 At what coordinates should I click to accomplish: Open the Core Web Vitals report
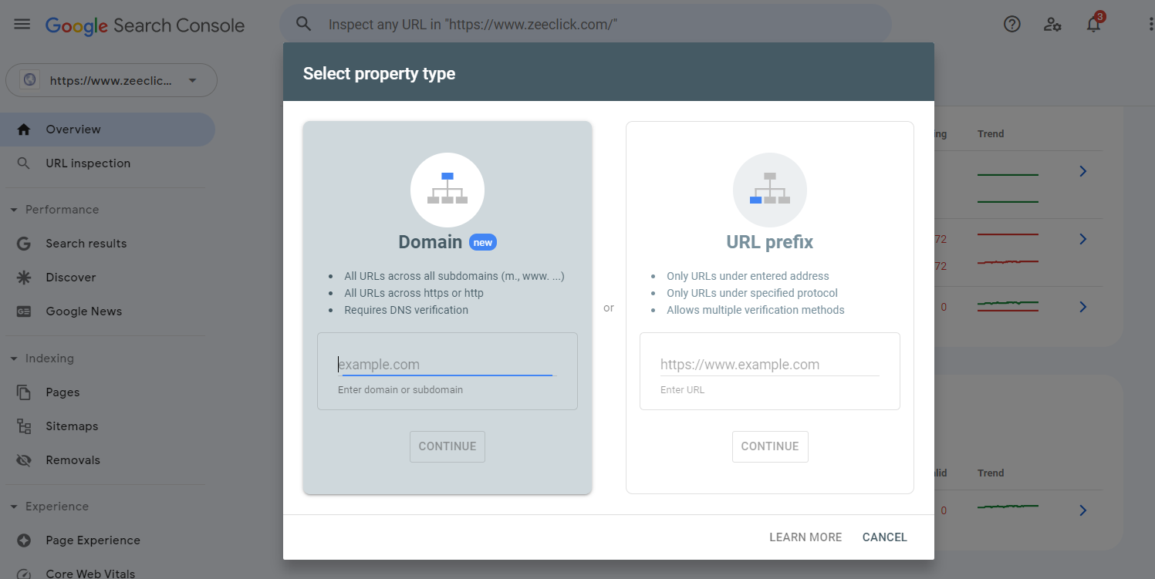coord(90,573)
